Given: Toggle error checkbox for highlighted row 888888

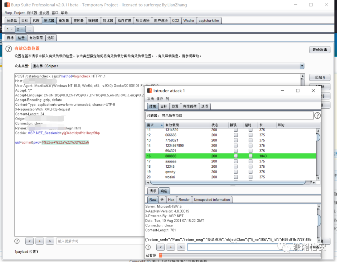Looking at the screenshot, I should 236,156.
